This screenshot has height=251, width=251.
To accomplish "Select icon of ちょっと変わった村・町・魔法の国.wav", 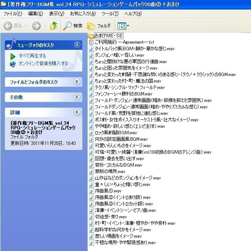I will [x=91, y=81].
